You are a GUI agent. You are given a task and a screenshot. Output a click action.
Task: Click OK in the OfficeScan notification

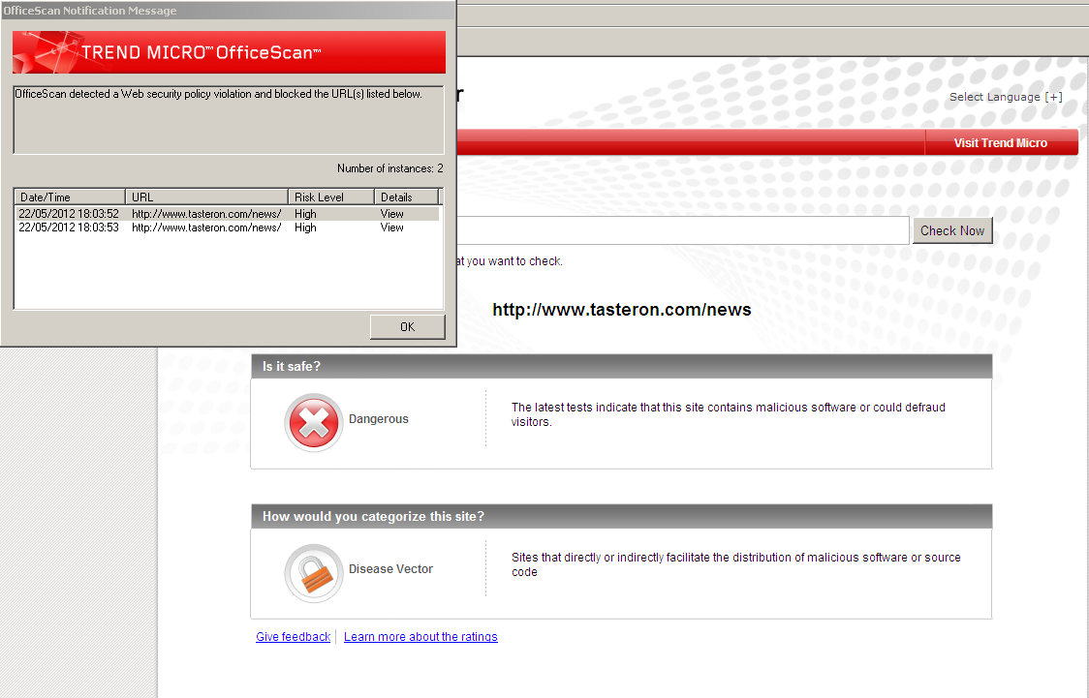tap(407, 327)
